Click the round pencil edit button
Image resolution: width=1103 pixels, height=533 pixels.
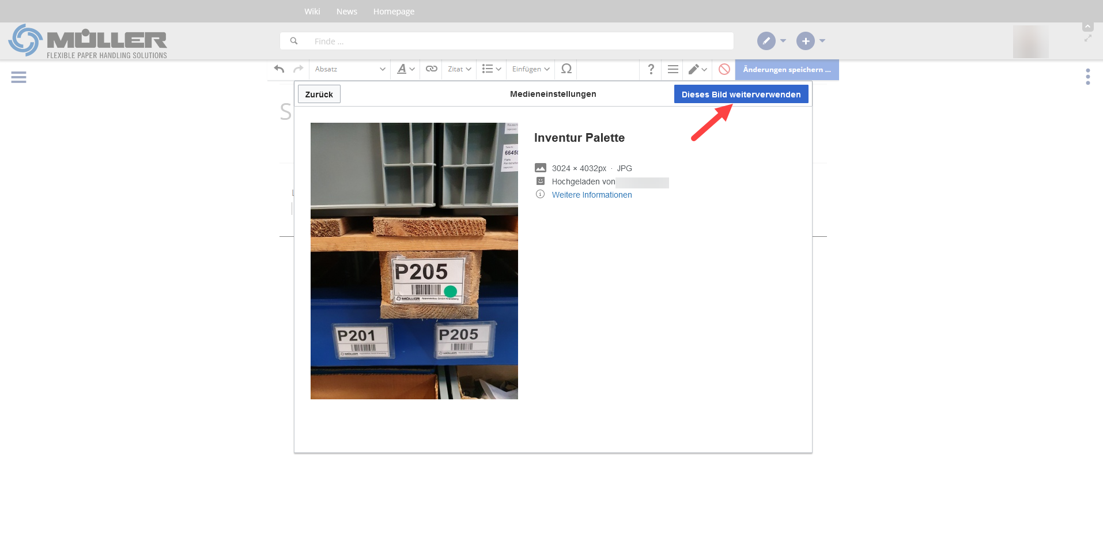click(x=766, y=41)
